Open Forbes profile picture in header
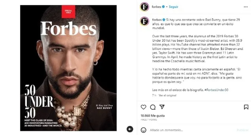The width and height of the screenshot is (251, 135). 144,7
